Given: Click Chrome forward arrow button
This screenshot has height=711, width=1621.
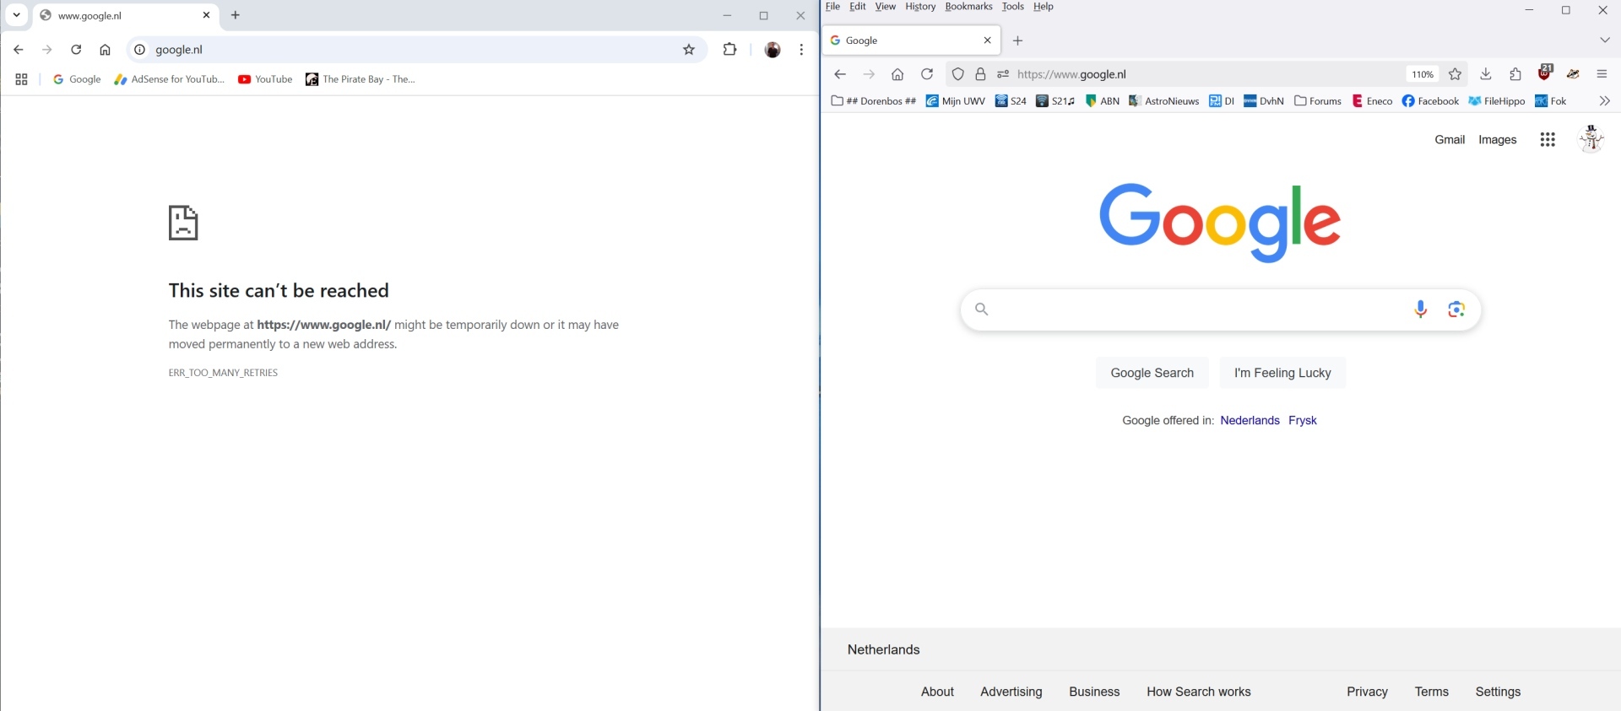Looking at the screenshot, I should tap(47, 50).
